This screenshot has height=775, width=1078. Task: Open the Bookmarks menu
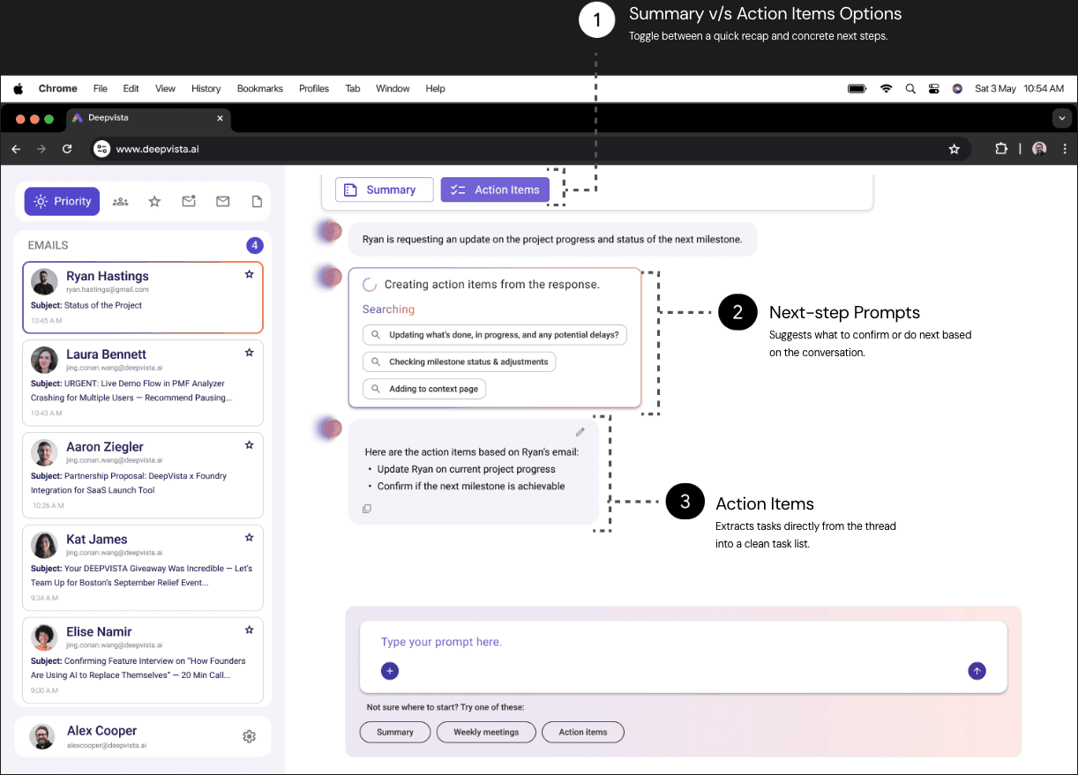260,88
